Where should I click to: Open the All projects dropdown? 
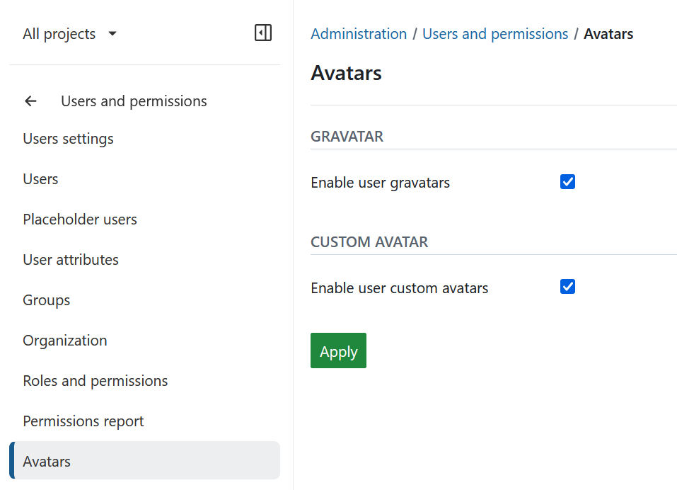[69, 34]
